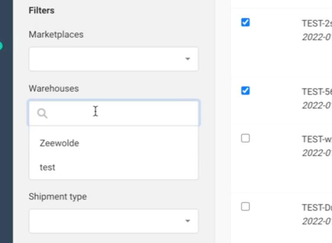Expand the Marketplaces dropdown arrow

[188, 59]
